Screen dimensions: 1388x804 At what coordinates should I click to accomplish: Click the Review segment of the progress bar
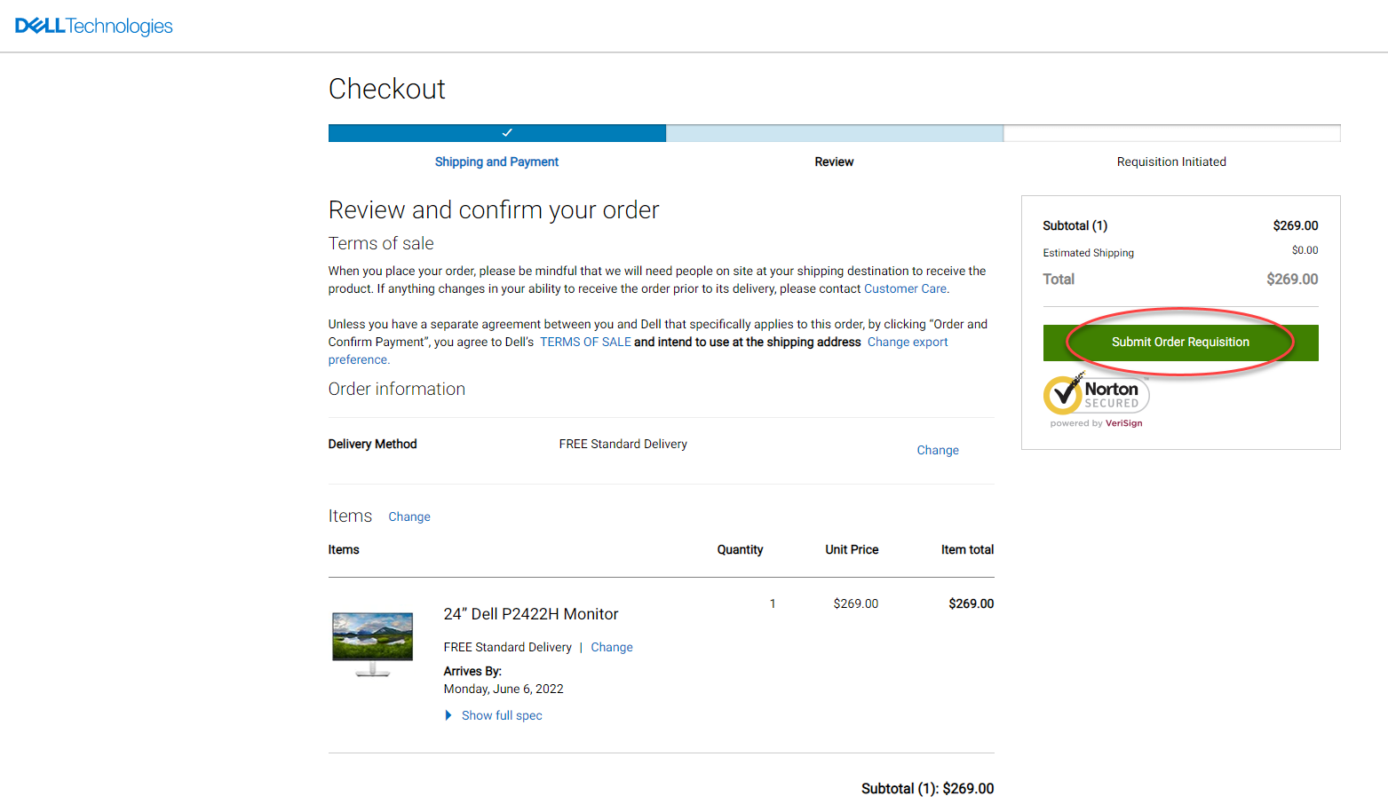coord(835,133)
